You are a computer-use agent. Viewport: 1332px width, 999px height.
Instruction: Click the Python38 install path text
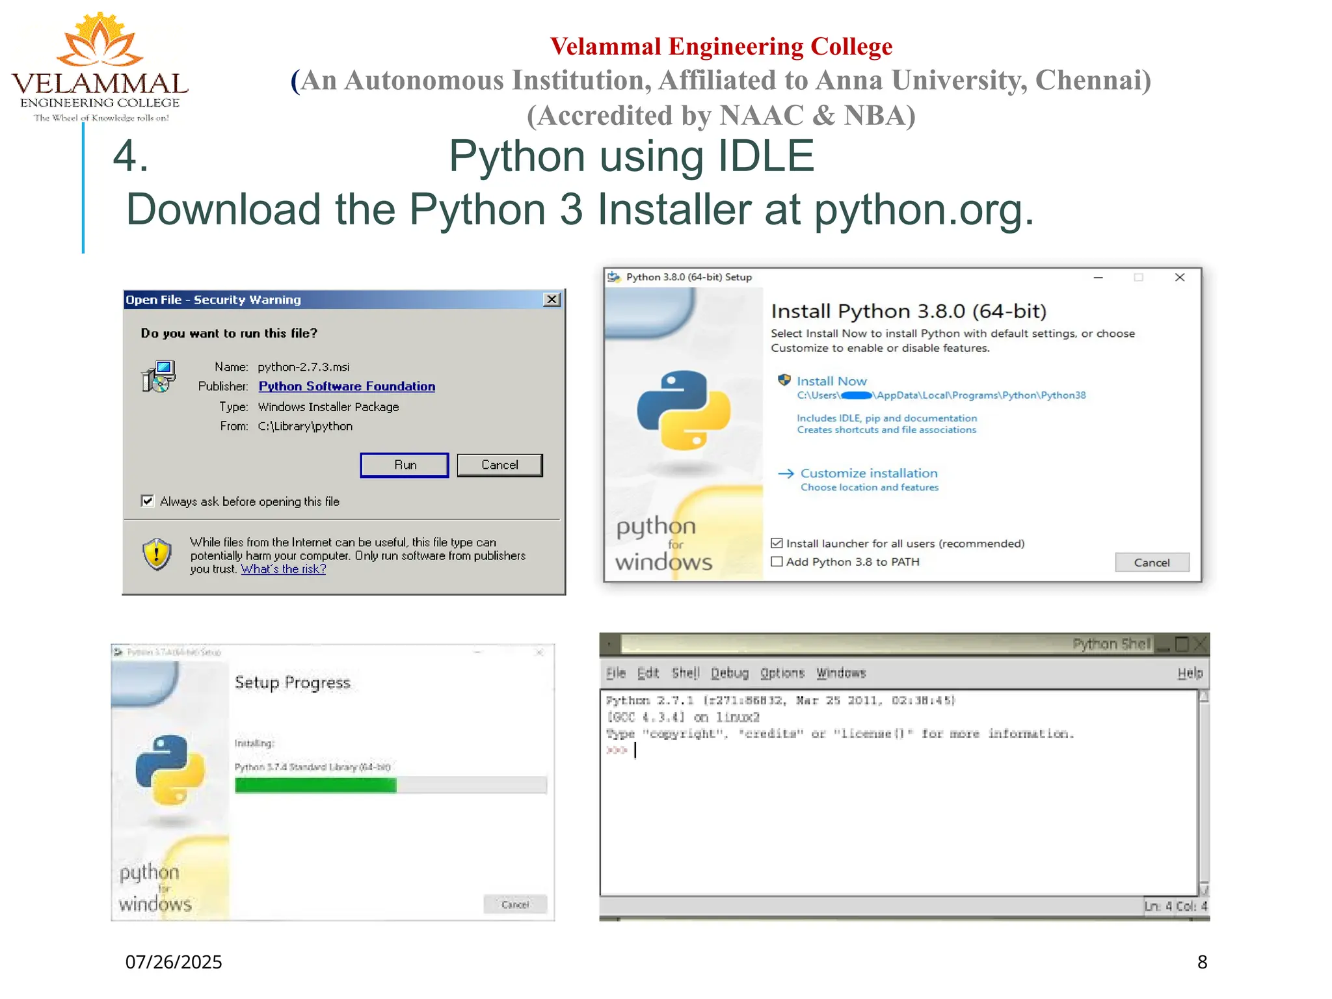(942, 395)
